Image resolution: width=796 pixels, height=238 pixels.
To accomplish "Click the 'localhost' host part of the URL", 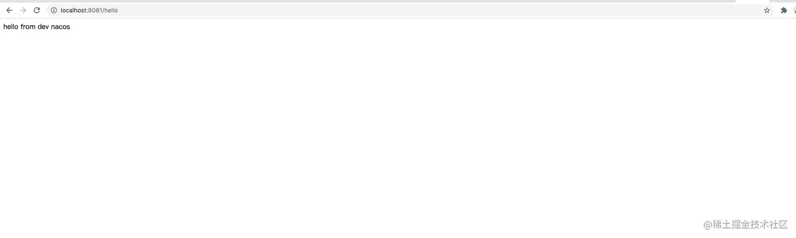I will click(73, 11).
